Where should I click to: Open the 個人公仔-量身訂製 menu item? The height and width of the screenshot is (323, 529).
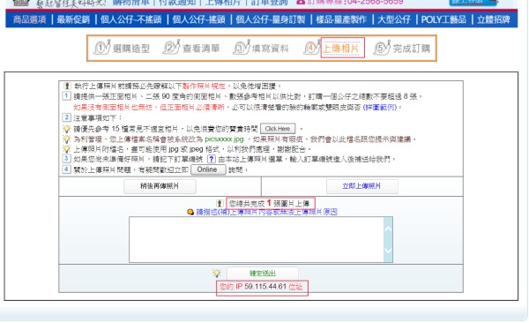pyautogui.click(x=271, y=19)
